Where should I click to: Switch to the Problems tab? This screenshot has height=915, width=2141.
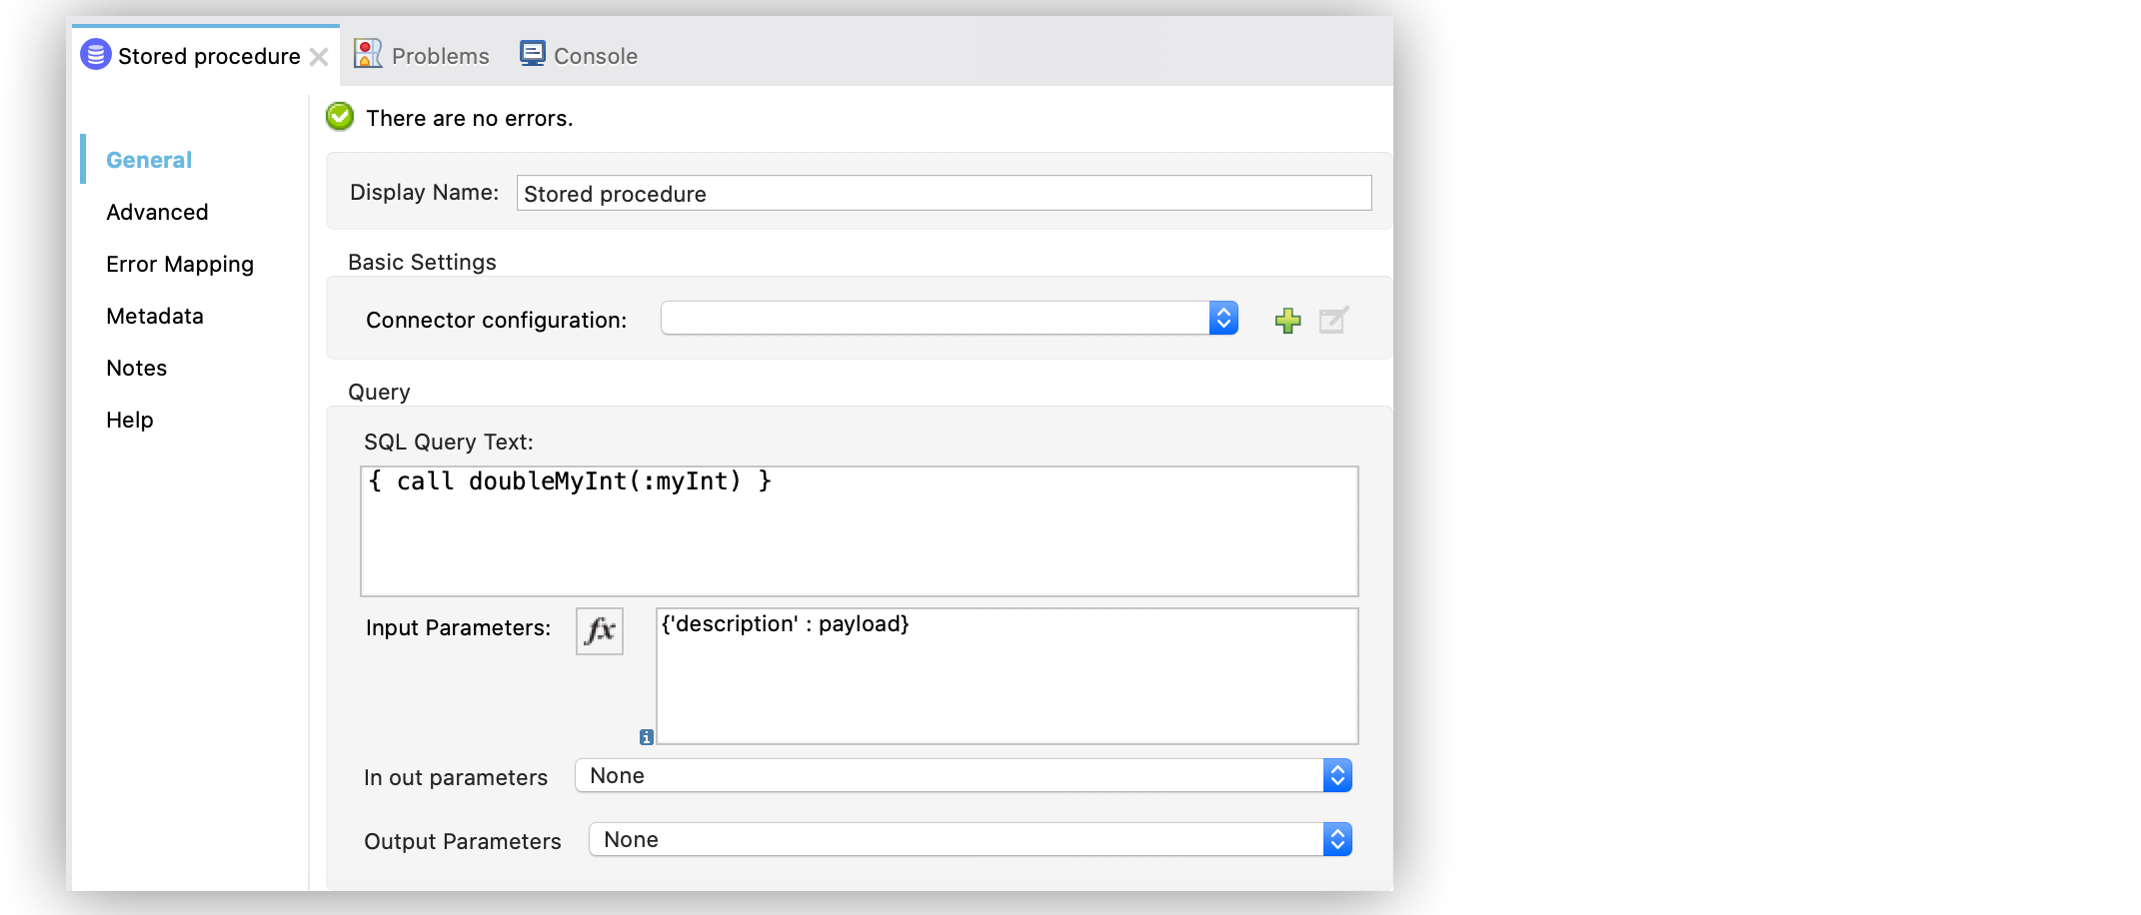[x=423, y=56]
